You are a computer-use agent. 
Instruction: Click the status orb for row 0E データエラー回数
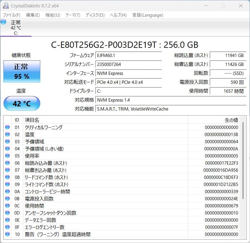tap(7, 220)
